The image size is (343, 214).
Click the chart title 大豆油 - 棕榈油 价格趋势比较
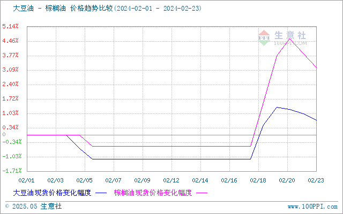pyautogui.click(x=63, y=9)
